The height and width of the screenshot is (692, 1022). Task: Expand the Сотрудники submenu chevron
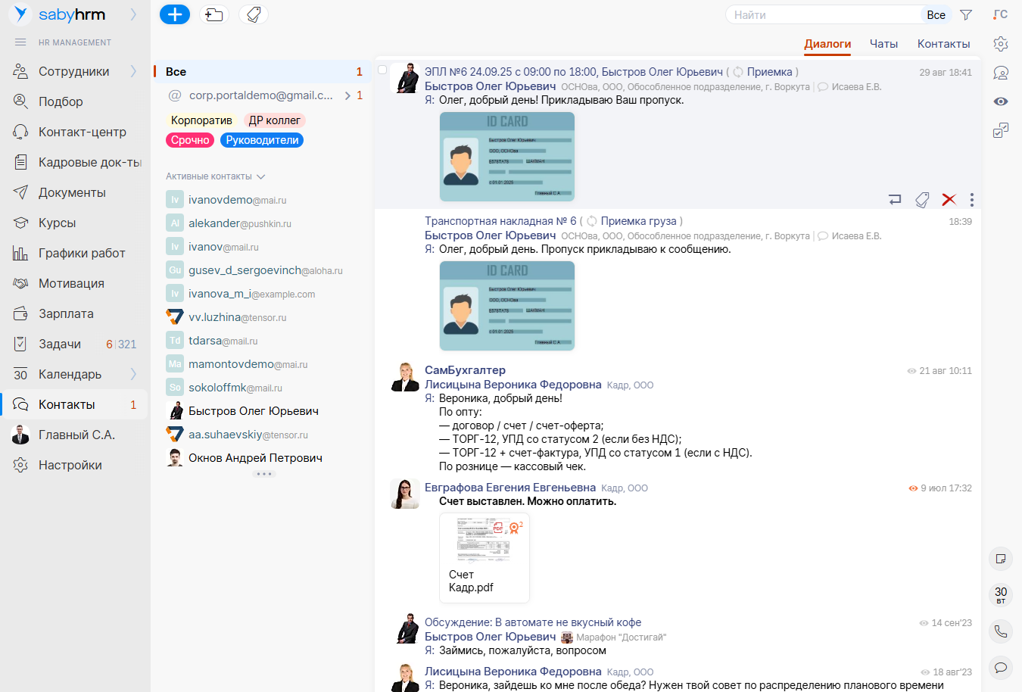pyautogui.click(x=133, y=71)
